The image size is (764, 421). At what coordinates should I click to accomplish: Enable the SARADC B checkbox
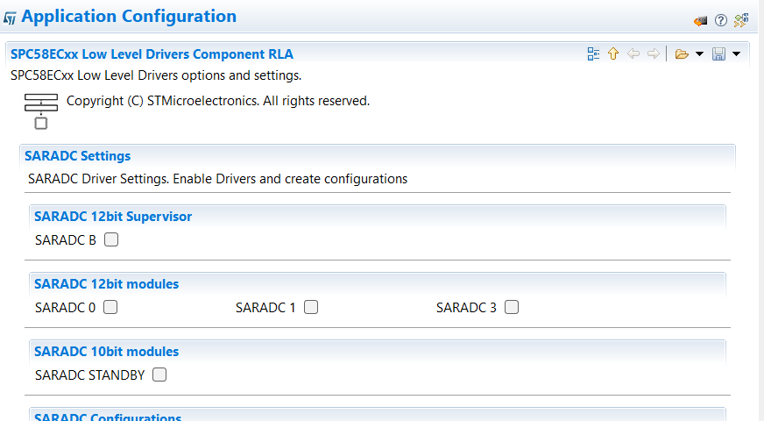pyautogui.click(x=111, y=239)
